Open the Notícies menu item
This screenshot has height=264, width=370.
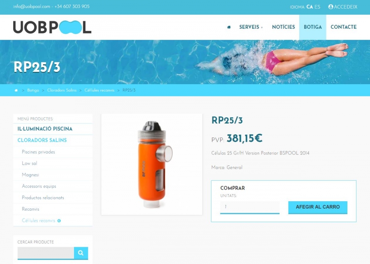pyautogui.click(x=283, y=27)
